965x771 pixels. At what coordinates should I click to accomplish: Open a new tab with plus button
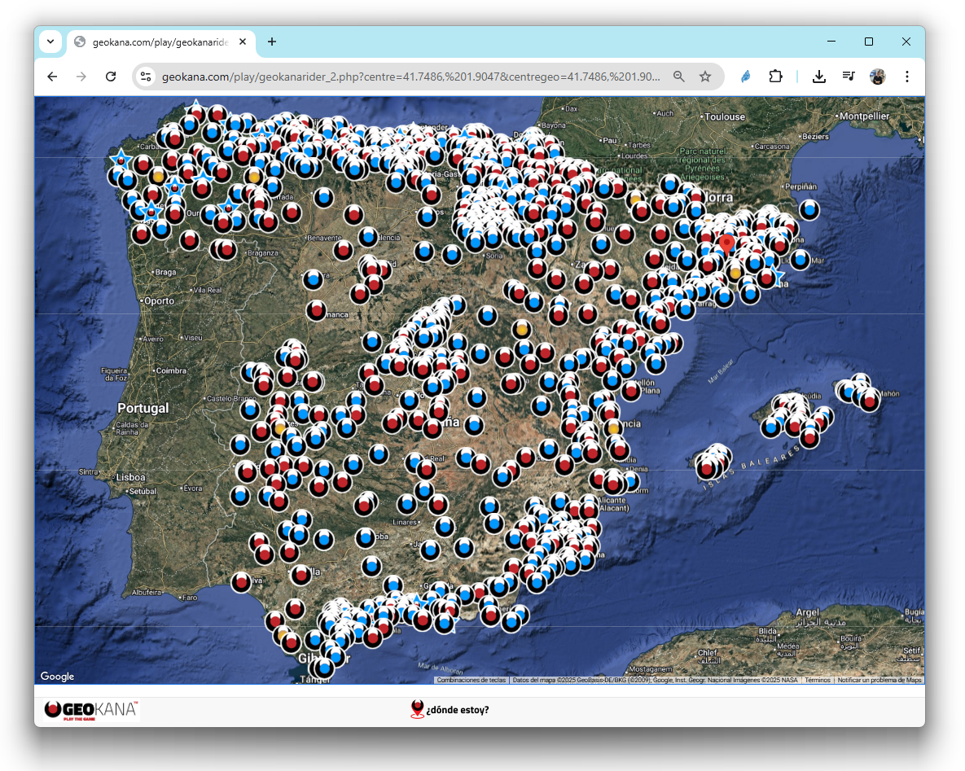pos(272,42)
